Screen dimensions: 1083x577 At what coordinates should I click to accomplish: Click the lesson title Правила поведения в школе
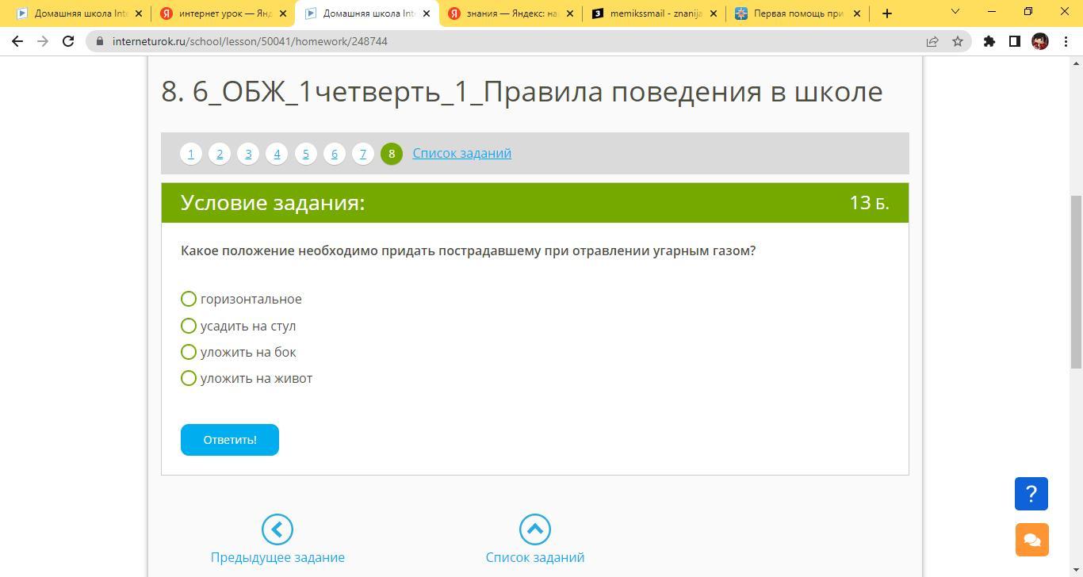click(x=522, y=91)
